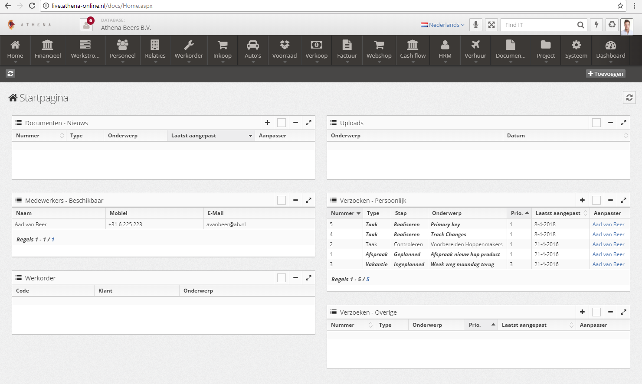The width and height of the screenshot is (642, 384).
Task: Collapse the Medewerkers - Beschikbaar panel
Action: click(295, 200)
